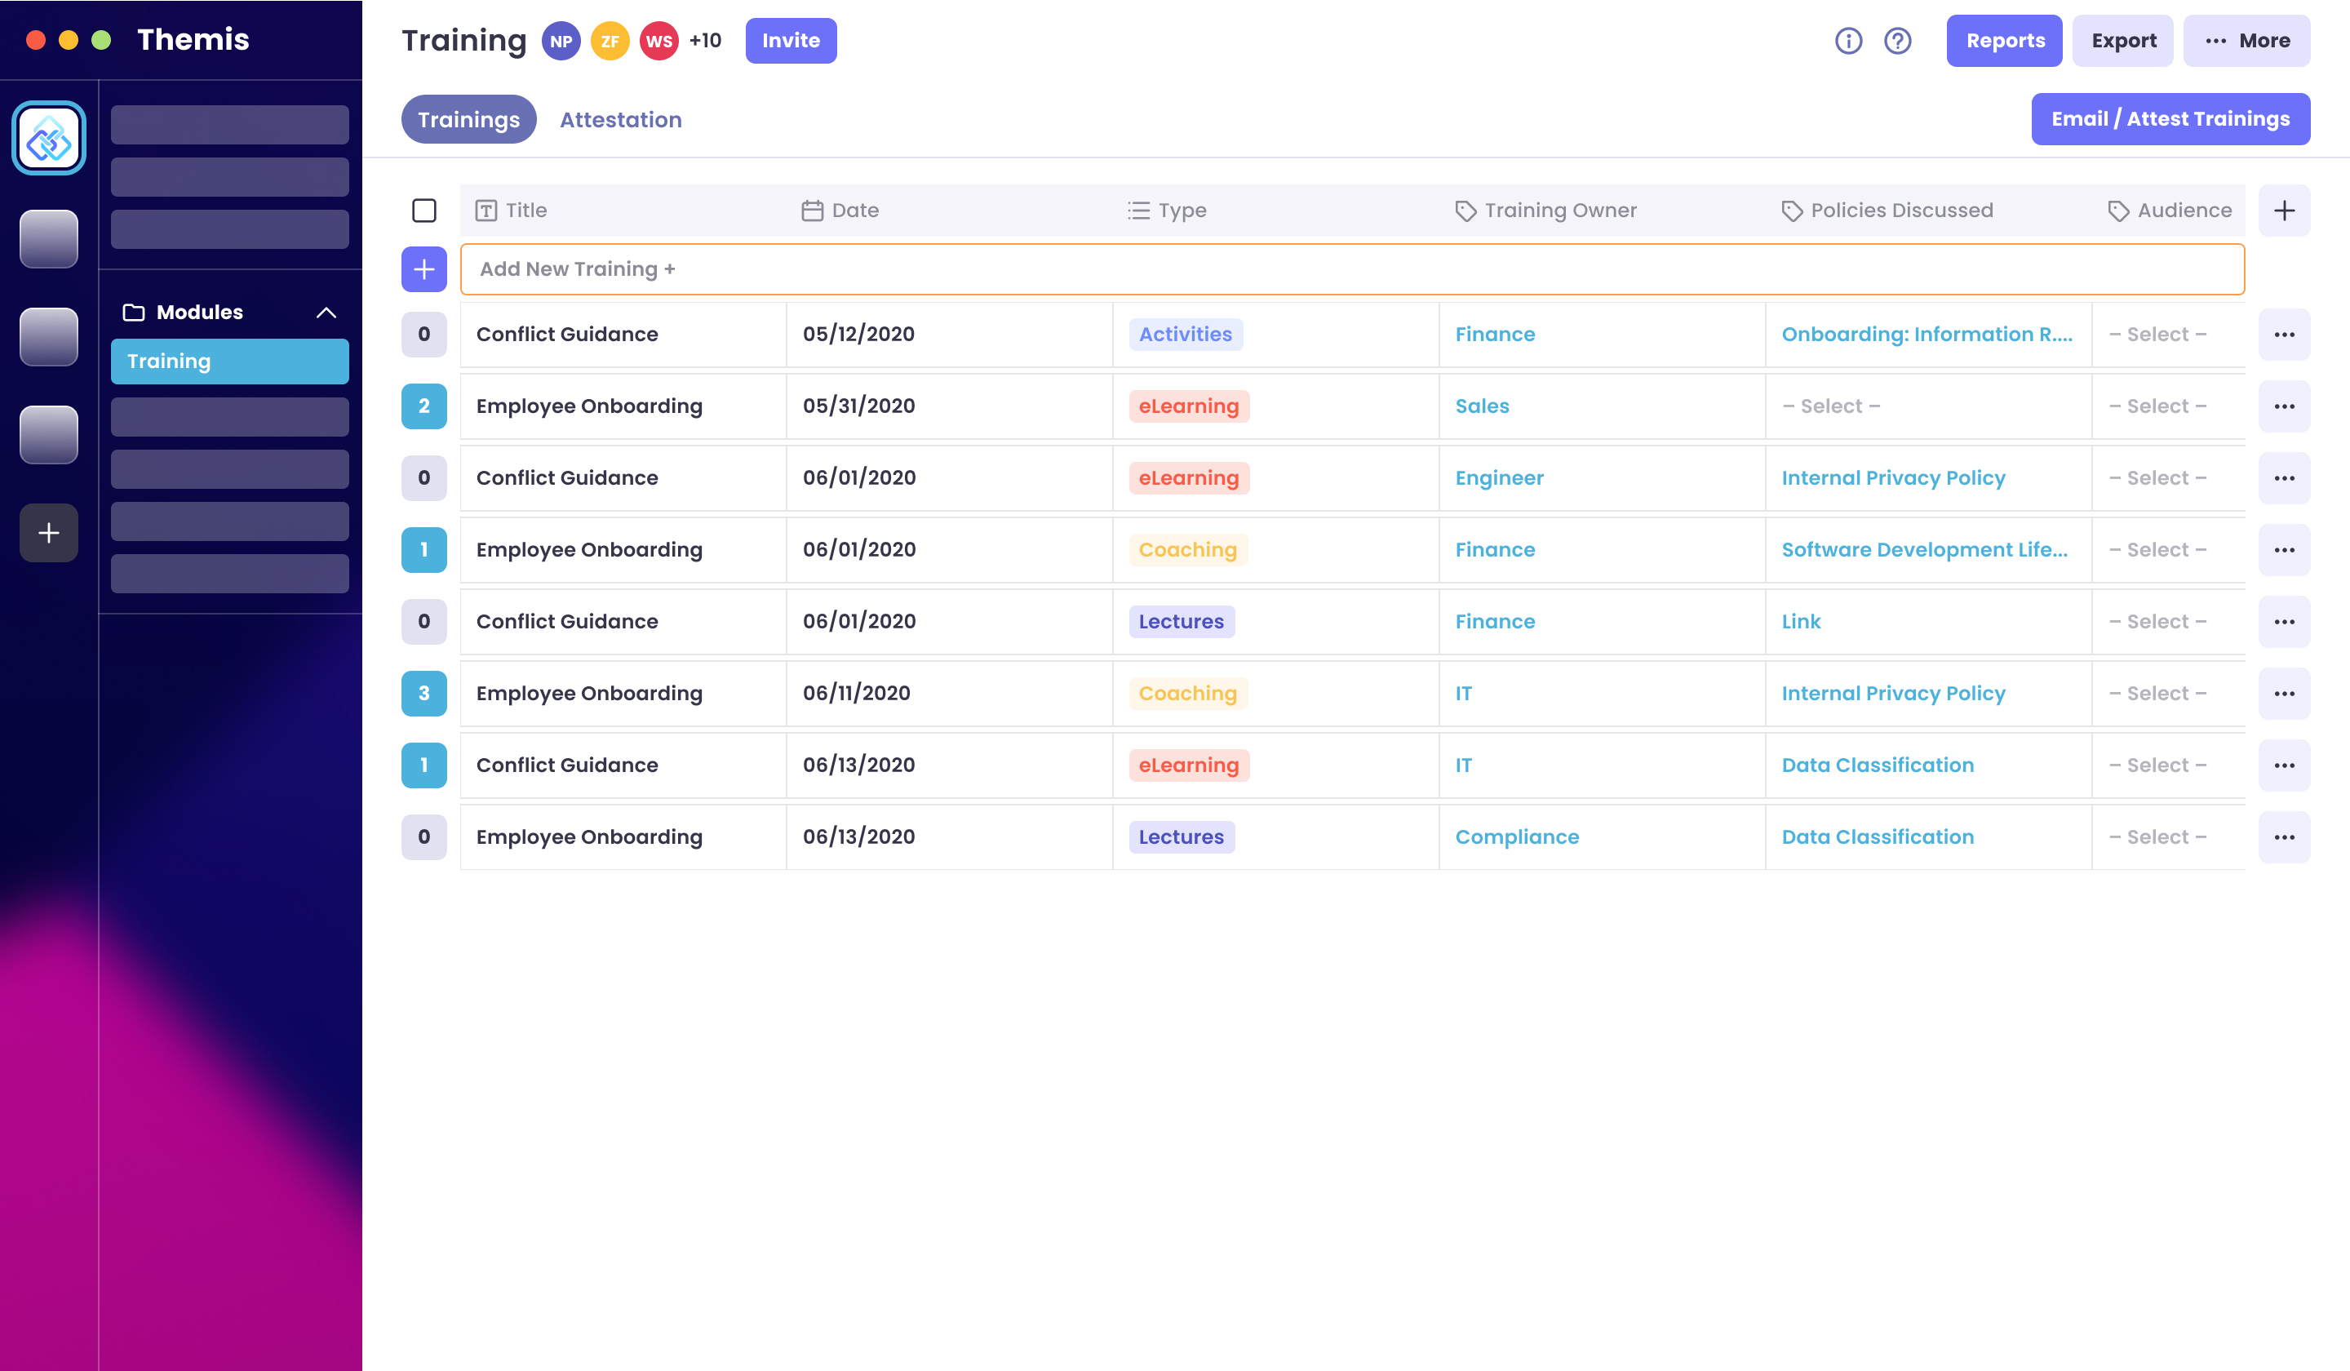Screen dimensions: 2350x1371
Task: Open the help question mark icon
Action: [1897, 41]
